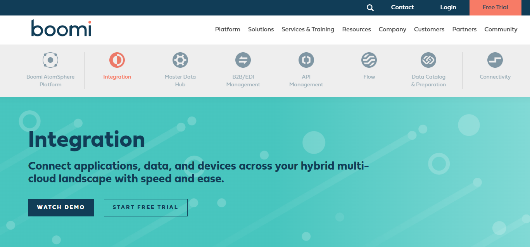Viewport: 530px width, 247px height.
Task: Open the Customers menu
Action: [429, 29]
